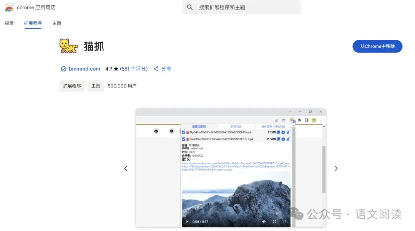This screenshot has height=231, width=415.
Task: Click the search field 搜索扩展程序和主题
Action: [241, 7]
